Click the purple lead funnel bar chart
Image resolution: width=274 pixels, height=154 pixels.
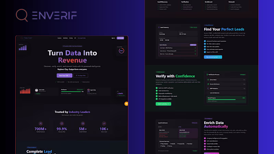[x=23, y=48]
